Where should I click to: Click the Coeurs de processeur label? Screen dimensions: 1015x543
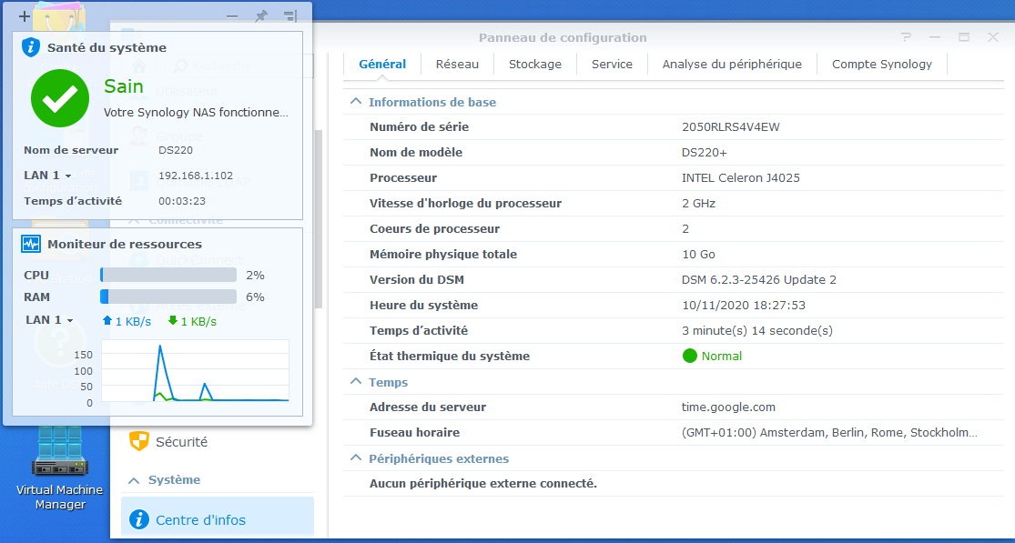coord(435,229)
